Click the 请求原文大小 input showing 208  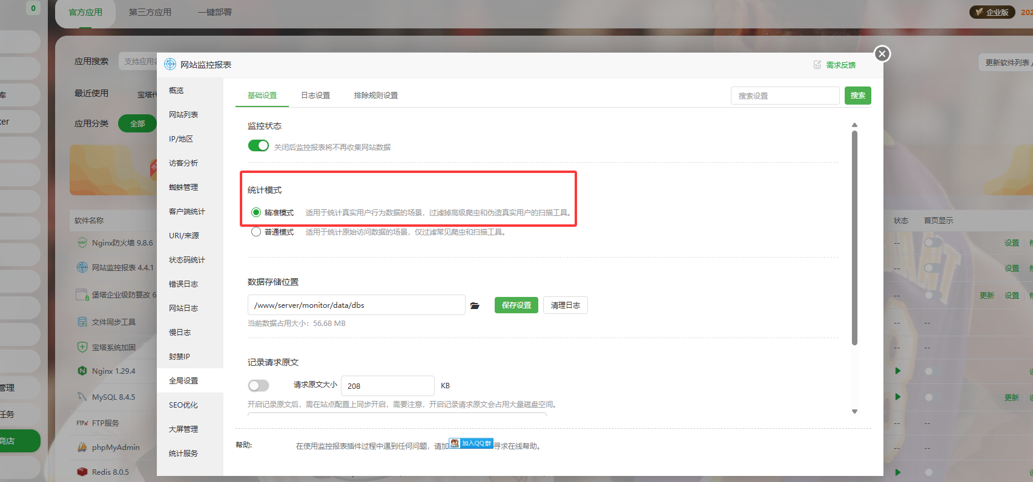point(388,386)
